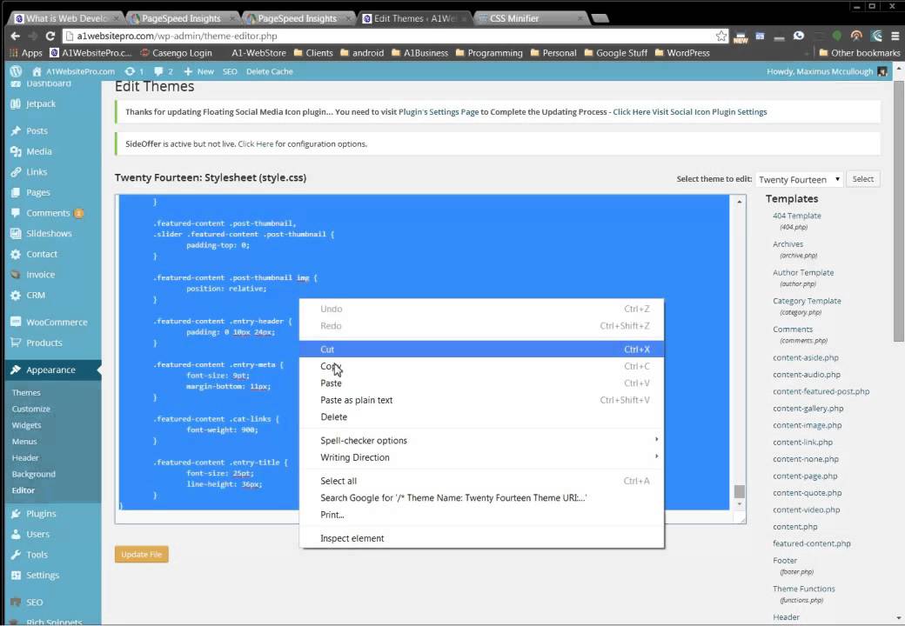Click the plus New icon
The height and width of the screenshot is (626, 905).
click(x=188, y=71)
